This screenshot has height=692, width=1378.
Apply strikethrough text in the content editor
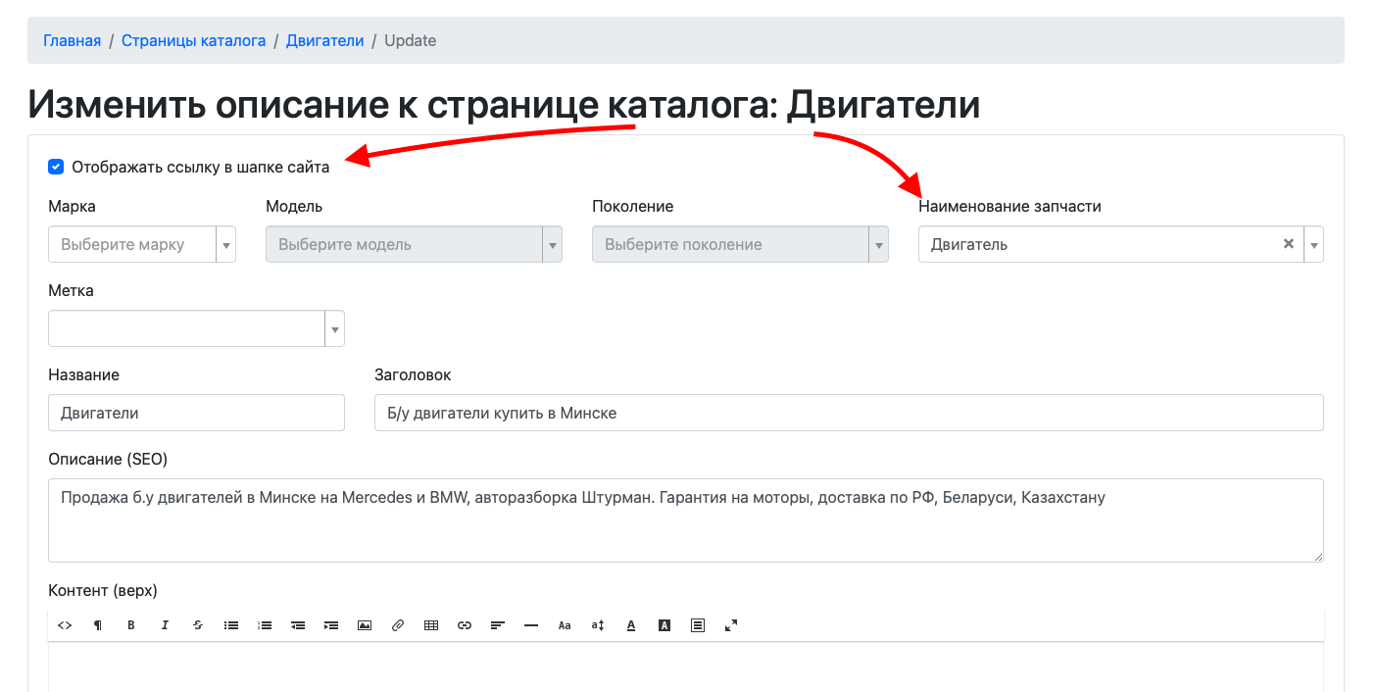coord(198,624)
